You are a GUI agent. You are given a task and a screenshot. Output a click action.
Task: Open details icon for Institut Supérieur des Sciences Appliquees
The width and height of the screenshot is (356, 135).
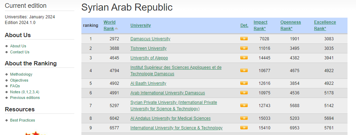[244, 70]
